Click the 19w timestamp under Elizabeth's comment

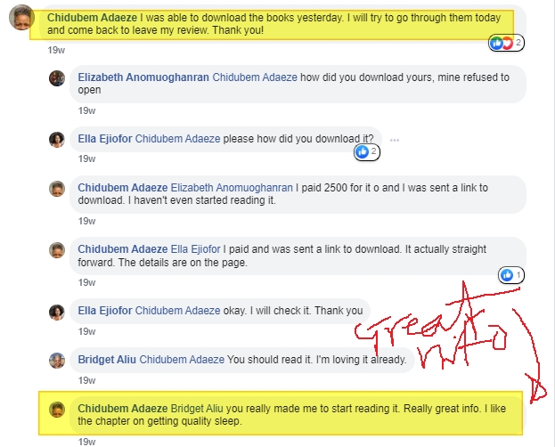coord(86,110)
